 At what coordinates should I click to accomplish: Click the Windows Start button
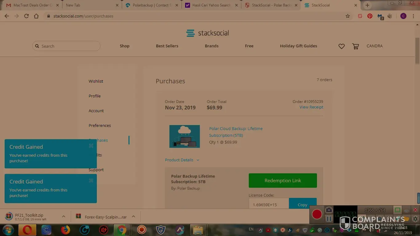tap(8, 230)
